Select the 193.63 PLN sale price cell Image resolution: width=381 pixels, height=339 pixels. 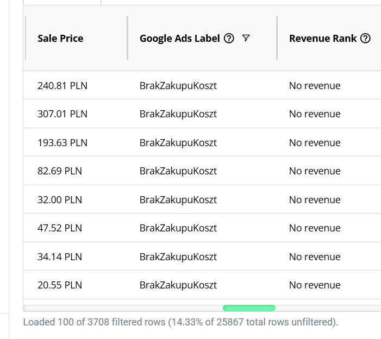(x=63, y=143)
